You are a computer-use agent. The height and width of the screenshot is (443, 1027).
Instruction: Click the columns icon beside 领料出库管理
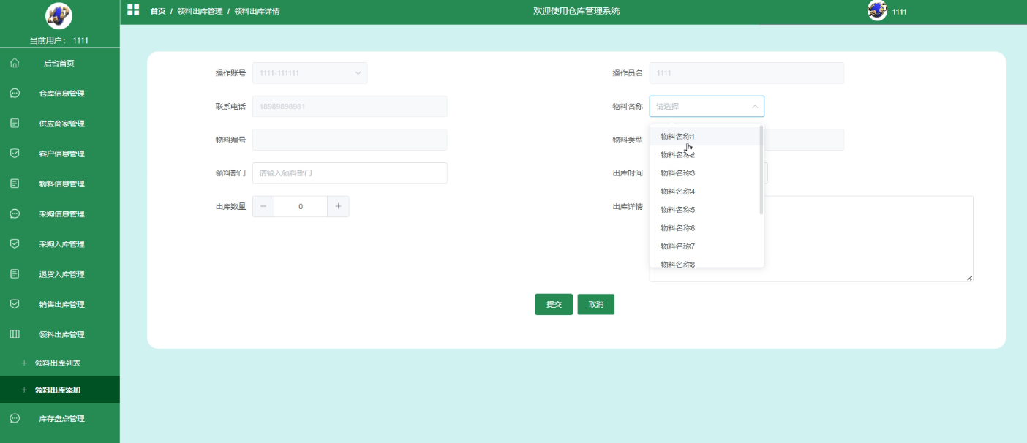point(15,334)
